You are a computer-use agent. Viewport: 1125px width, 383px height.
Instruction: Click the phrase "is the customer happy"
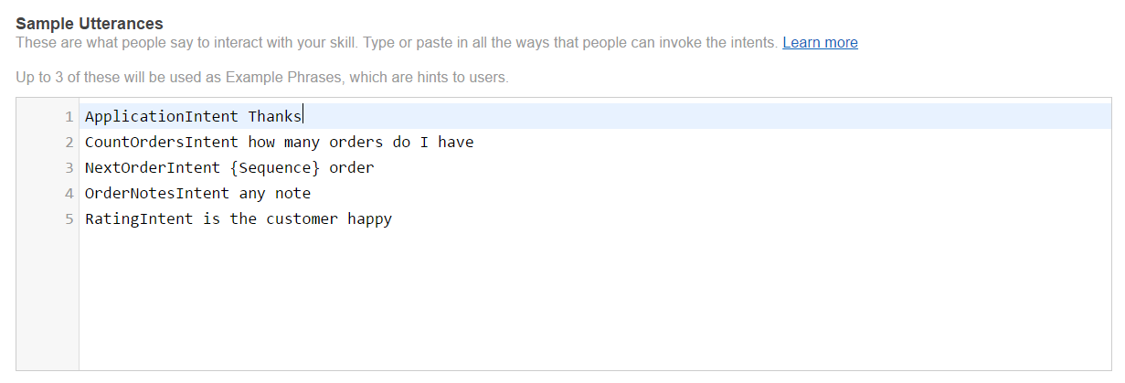pos(297,219)
